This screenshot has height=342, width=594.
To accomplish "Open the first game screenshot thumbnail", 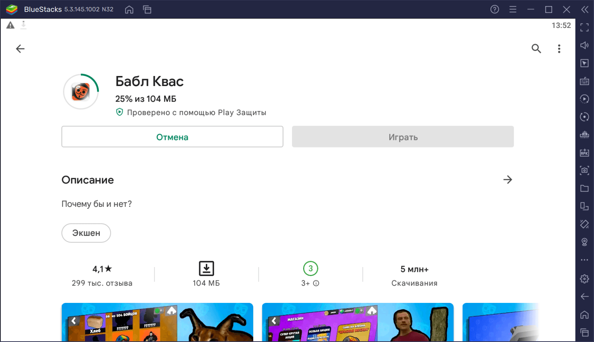I will coord(157,322).
